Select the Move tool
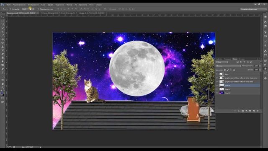This screenshot has height=151, width=268. (x=3, y=17)
